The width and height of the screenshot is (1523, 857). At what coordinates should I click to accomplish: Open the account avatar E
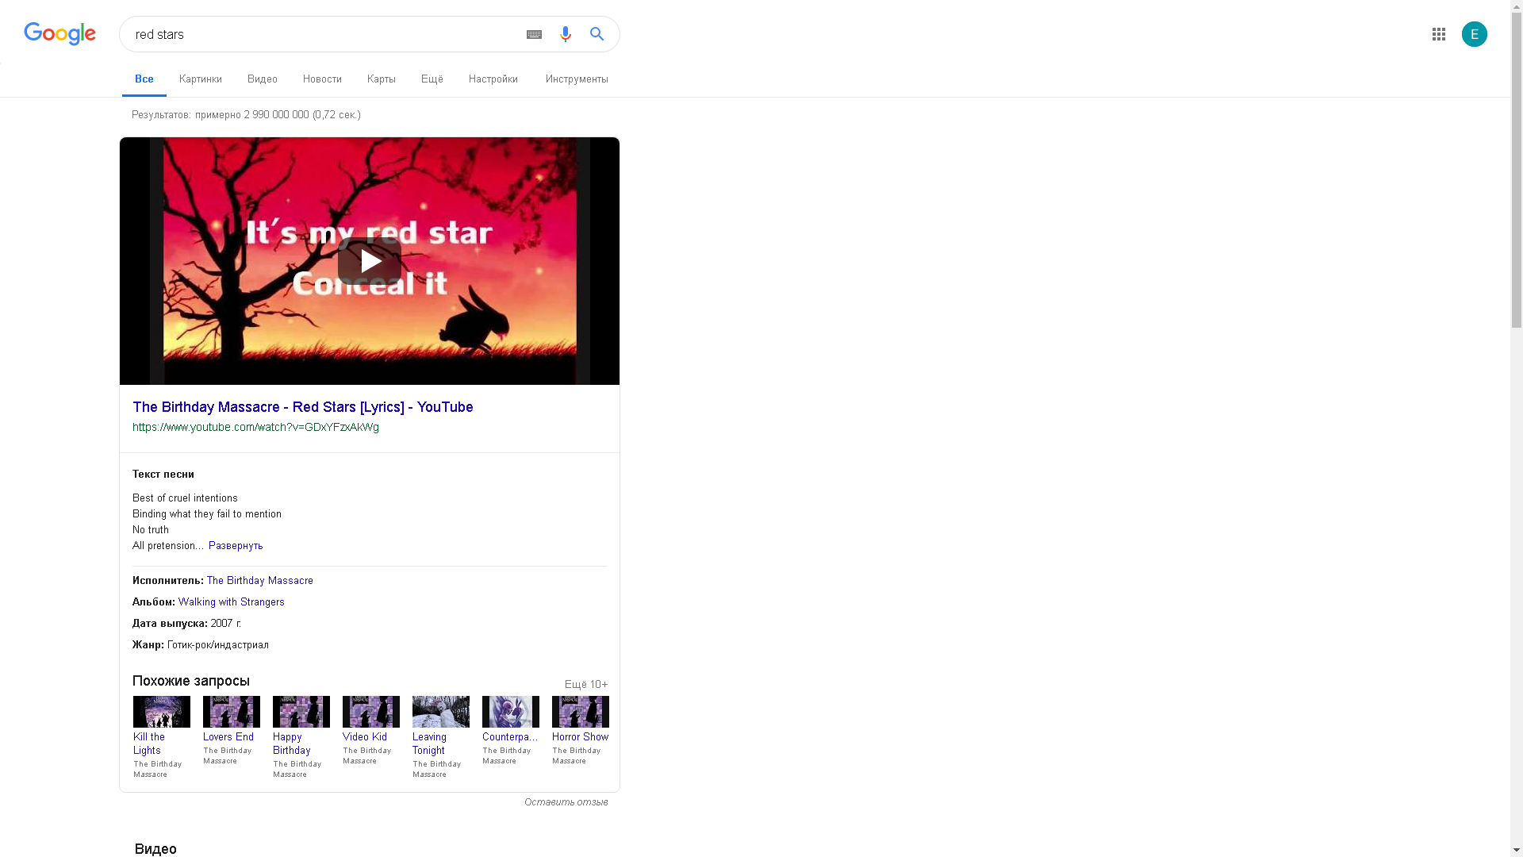click(x=1475, y=34)
